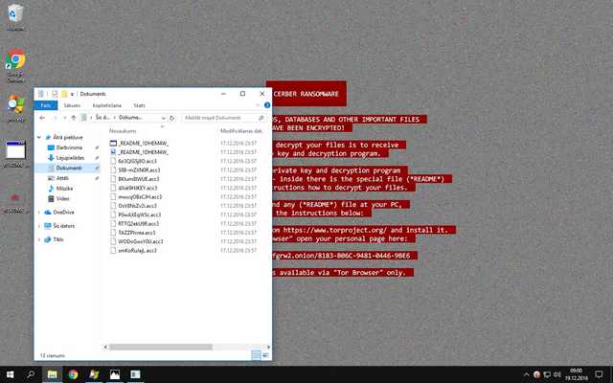Open the address bar history dropdown

click(x=163, y=118)
